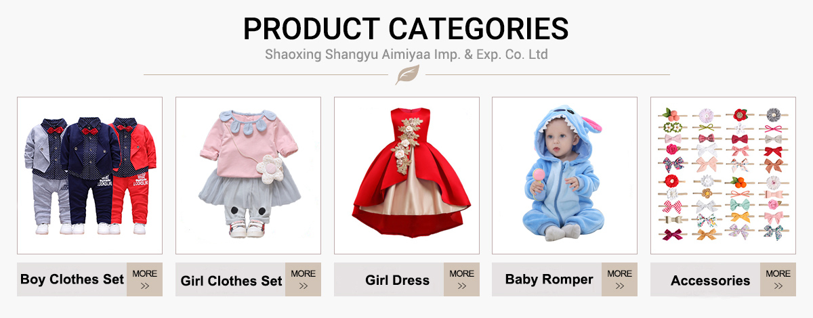This screenshot has height=318, width=813.
Task: Open the Girl Clothes Set product image
Action: (x=248, y=175)
